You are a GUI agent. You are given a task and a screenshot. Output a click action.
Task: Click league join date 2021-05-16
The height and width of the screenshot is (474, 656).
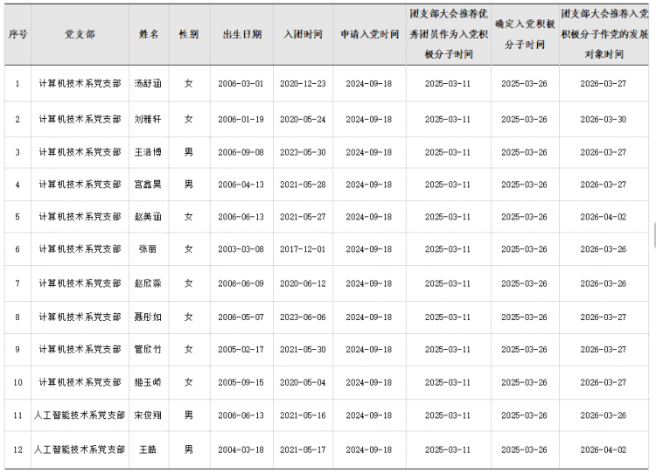click(x=303, y=415)
